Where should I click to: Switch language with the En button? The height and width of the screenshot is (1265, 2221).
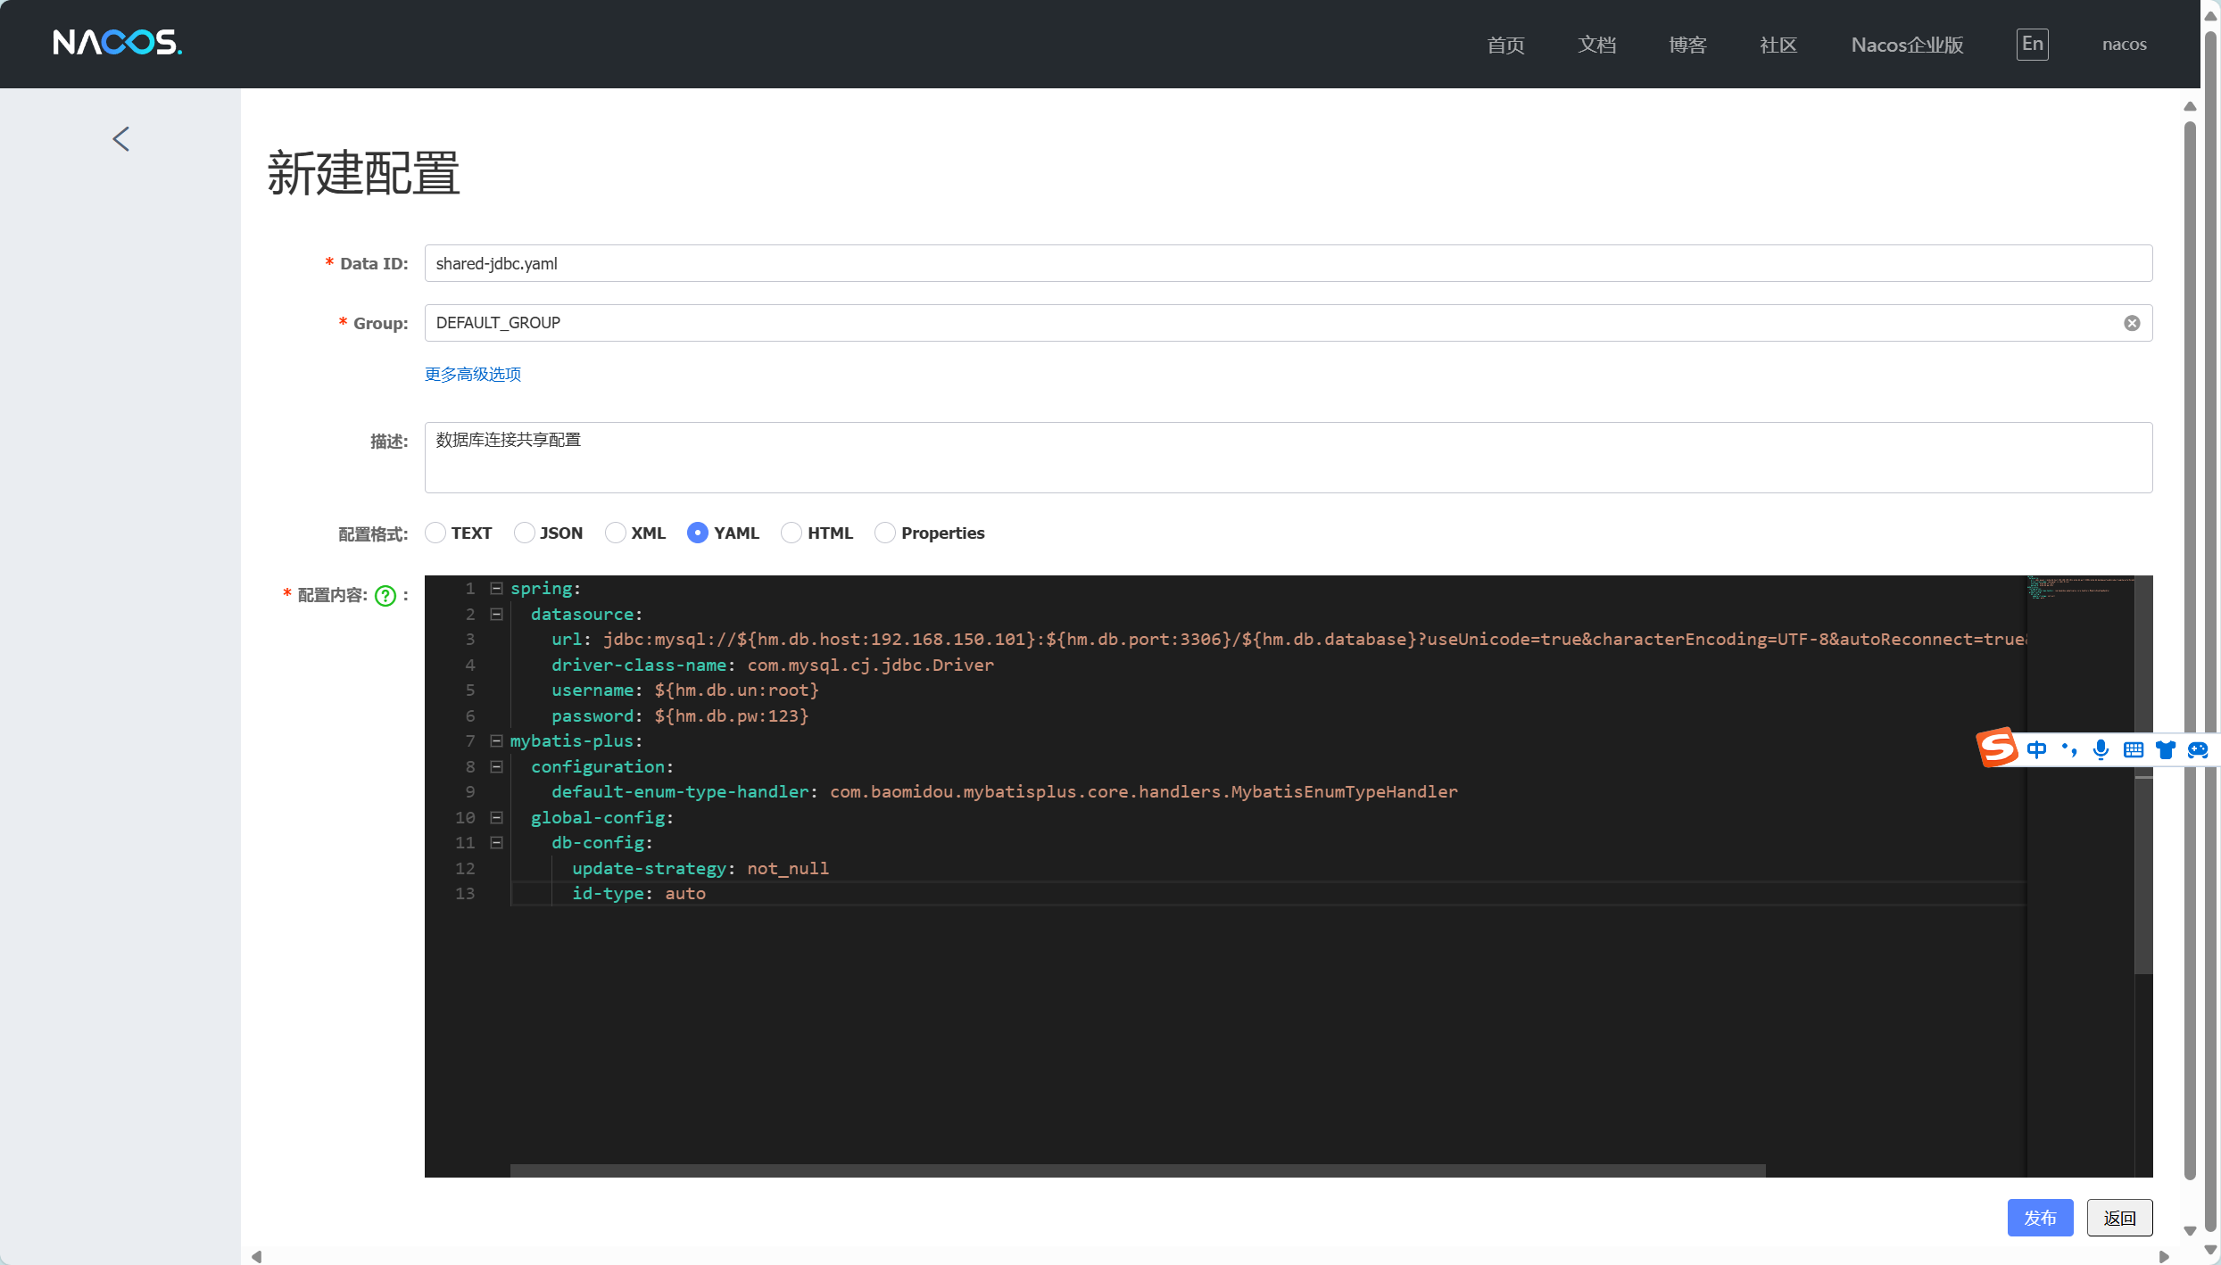[2033, 44]
